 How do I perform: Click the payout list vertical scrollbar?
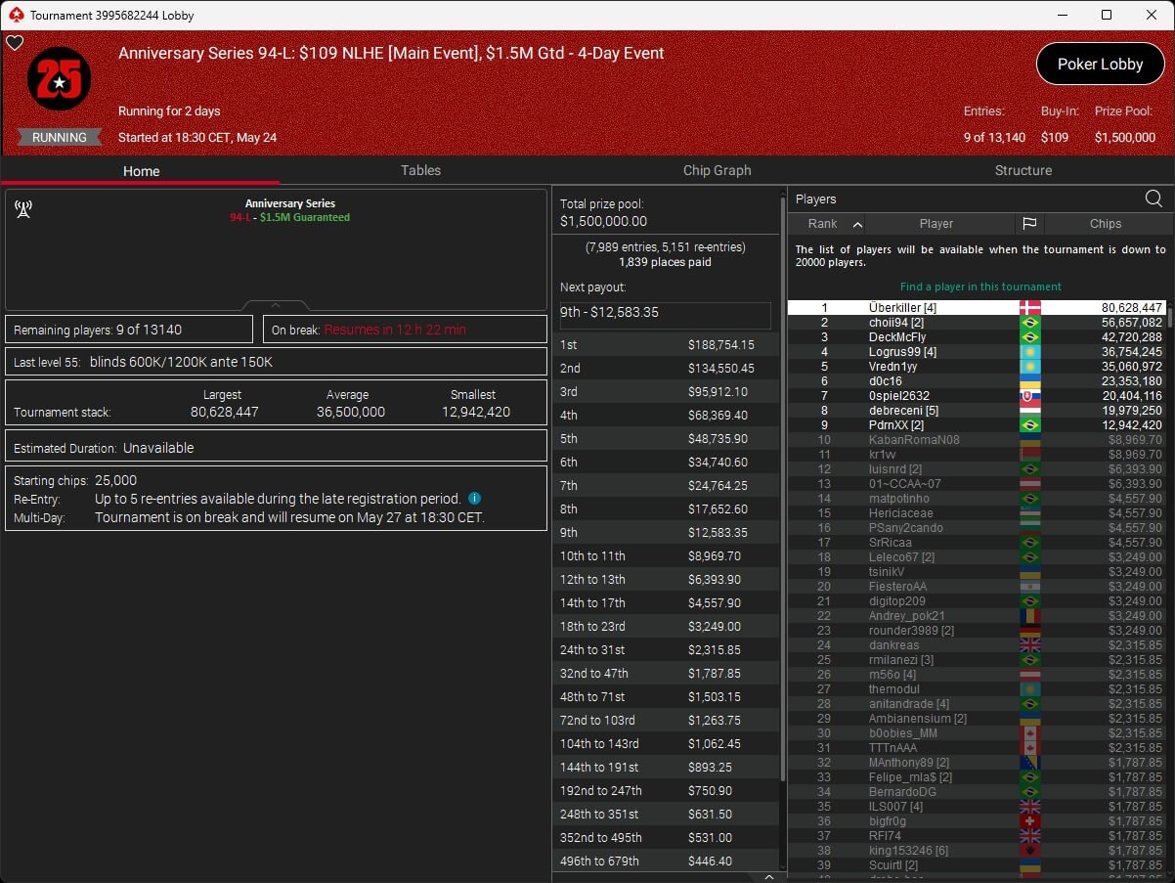click(781, 489)
